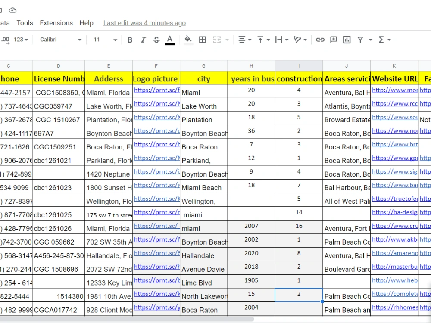This screenshot has height=323, width=431.
Task: Open the font size 11 dropdown
Action: [105, 40]
